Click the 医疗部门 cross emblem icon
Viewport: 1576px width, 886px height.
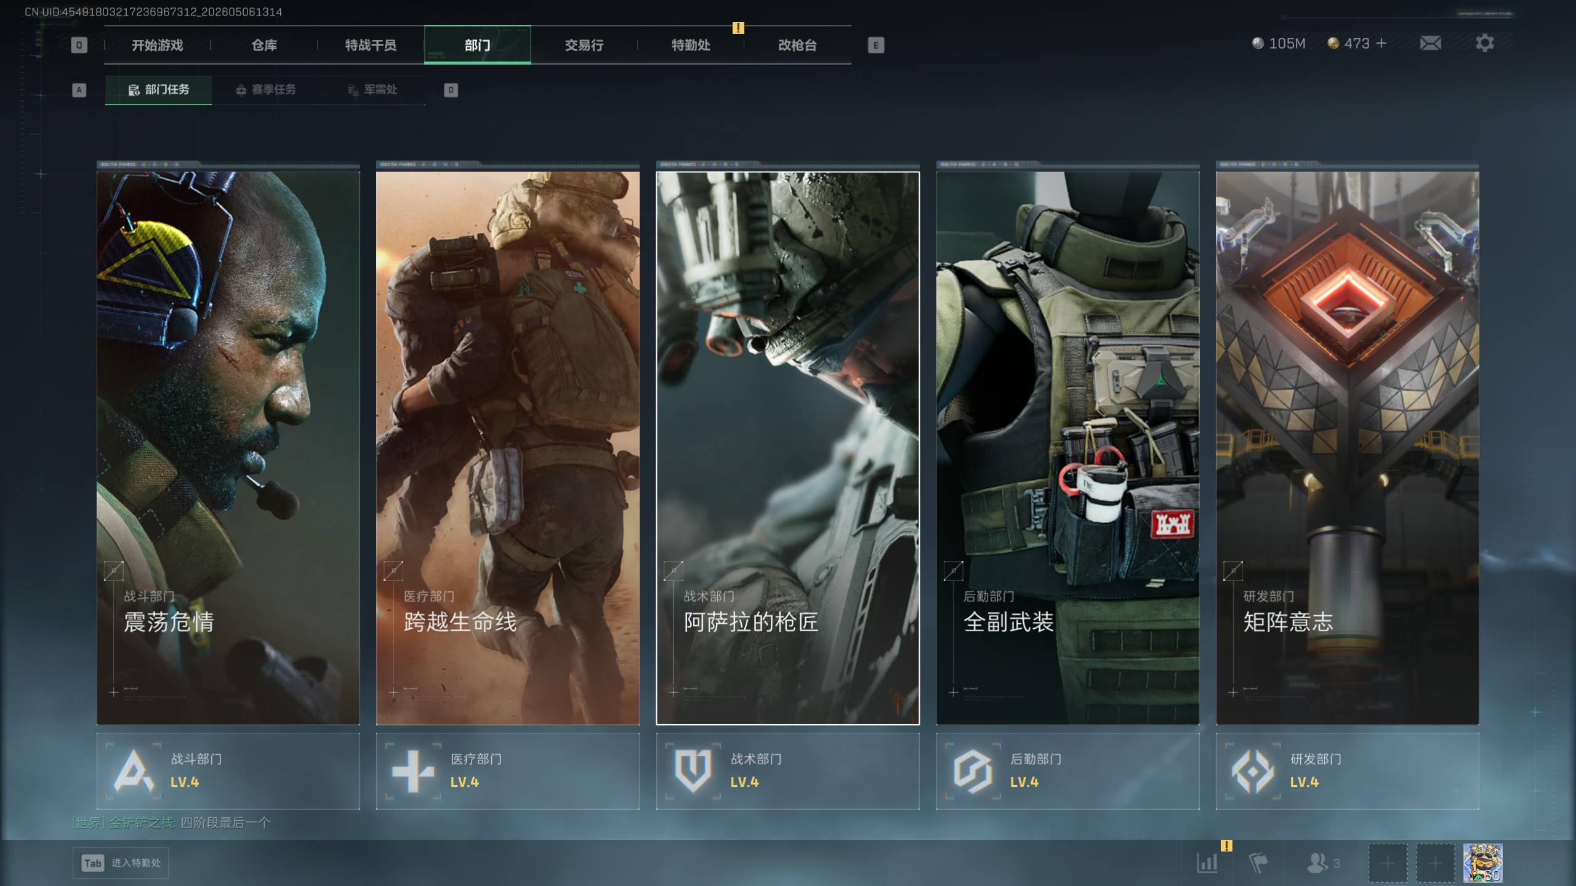click(x=413, y=771)
